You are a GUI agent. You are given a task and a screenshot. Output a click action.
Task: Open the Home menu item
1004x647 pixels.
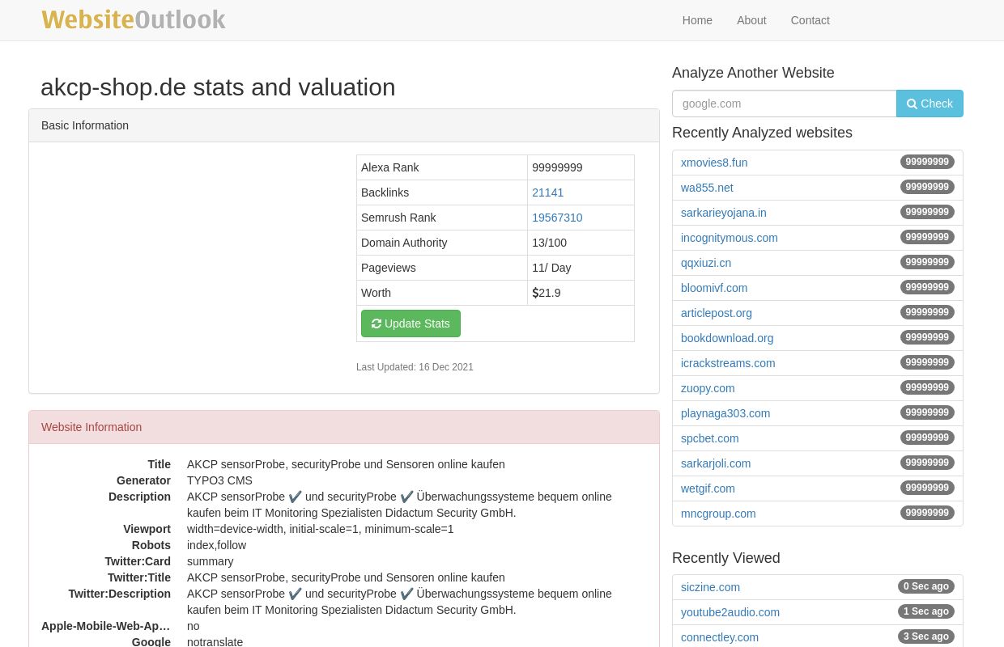697,20
